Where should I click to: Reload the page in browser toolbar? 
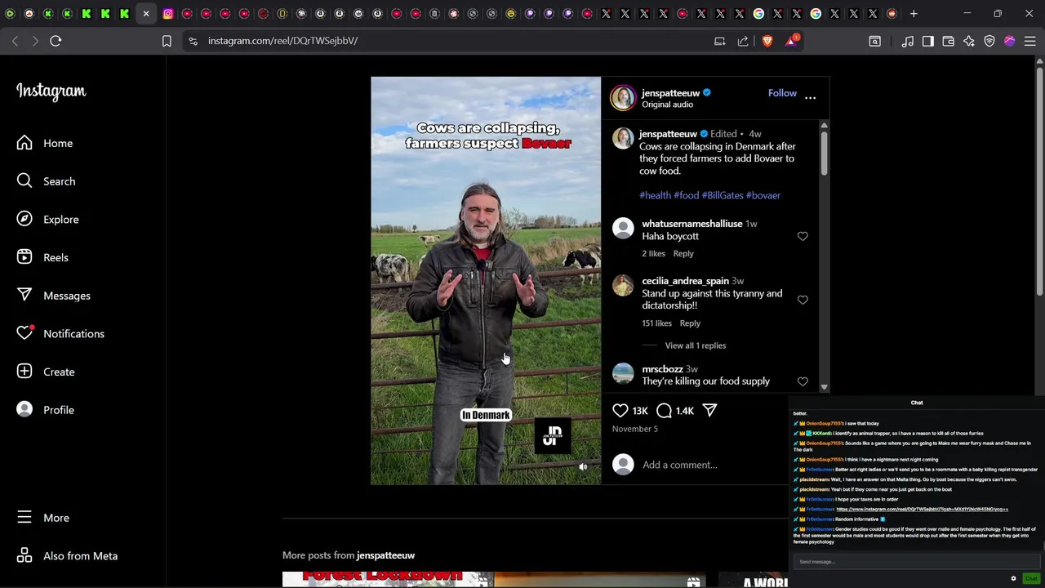click(x=56, y=41)
